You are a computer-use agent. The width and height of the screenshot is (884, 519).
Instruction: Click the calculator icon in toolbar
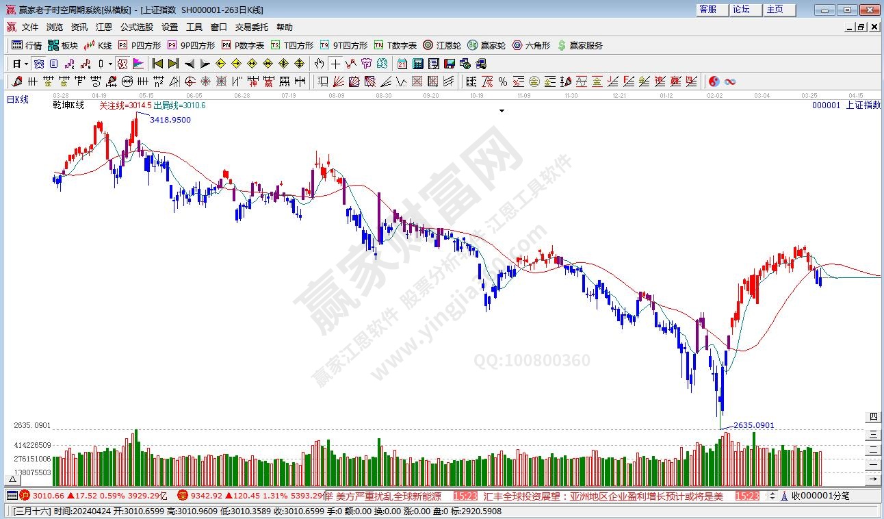[417, 64]
